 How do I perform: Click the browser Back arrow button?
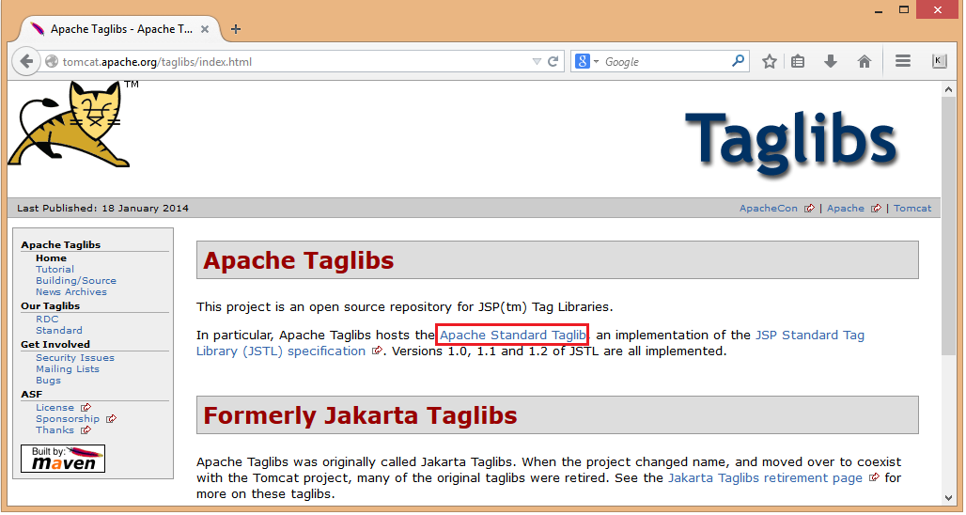pyautogui.click(x=26, y=62)
